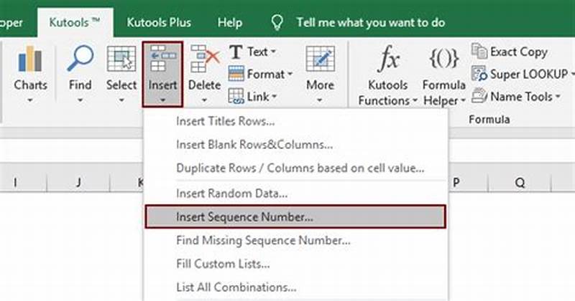Open the Format dropdown arrow

tap(290, 74)
